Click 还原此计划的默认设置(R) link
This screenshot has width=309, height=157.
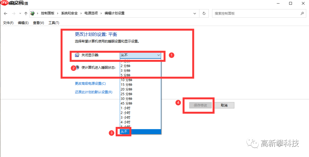point(94,92)
